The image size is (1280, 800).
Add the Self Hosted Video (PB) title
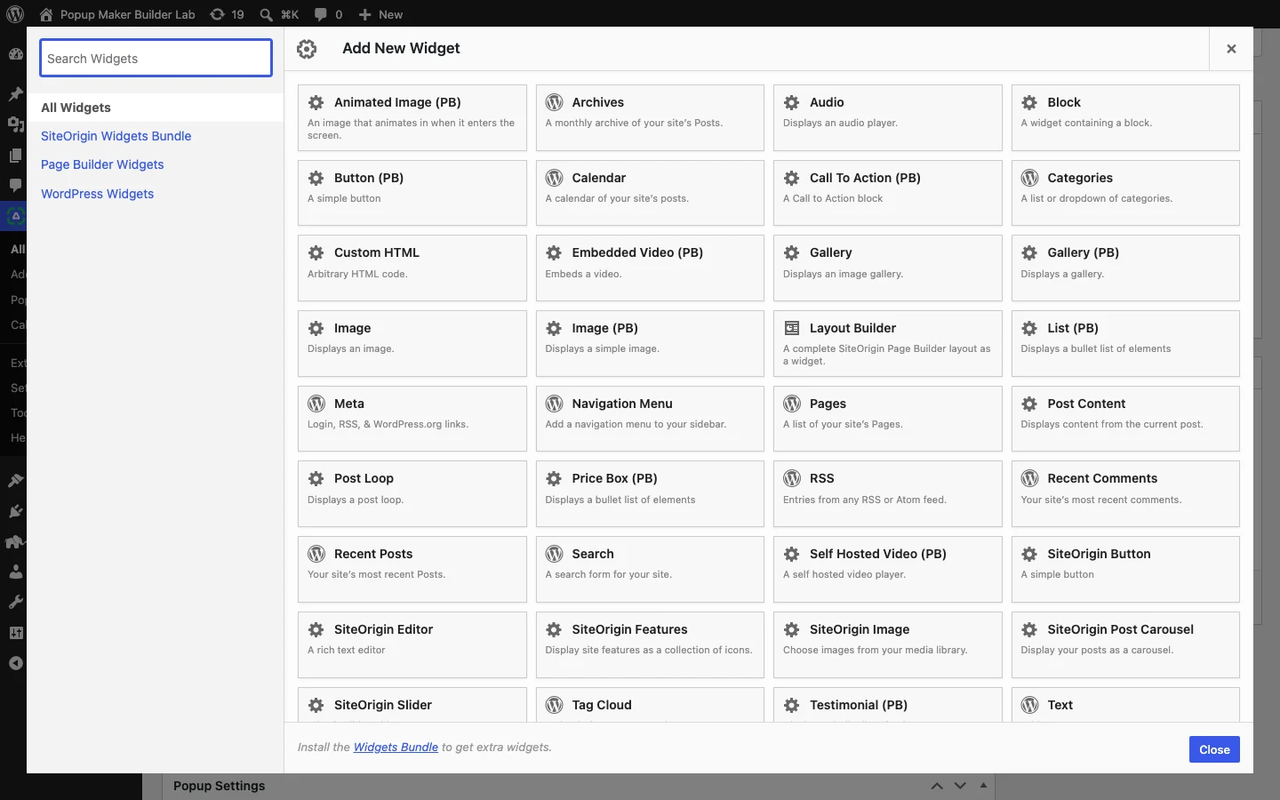(877, 554)
